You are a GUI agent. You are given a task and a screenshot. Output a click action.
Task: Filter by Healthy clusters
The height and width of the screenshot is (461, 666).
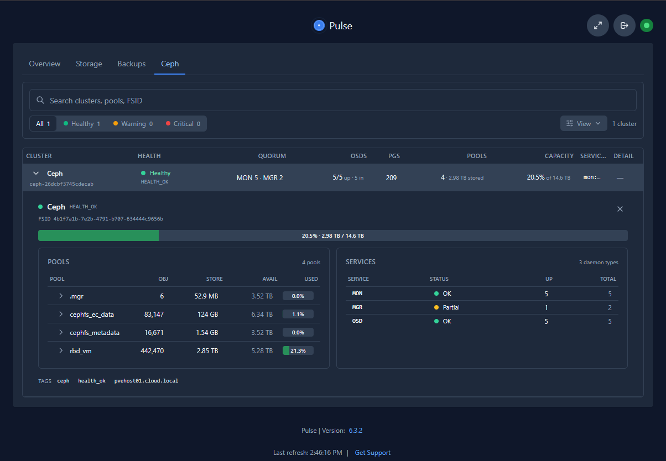click(82, 124)
